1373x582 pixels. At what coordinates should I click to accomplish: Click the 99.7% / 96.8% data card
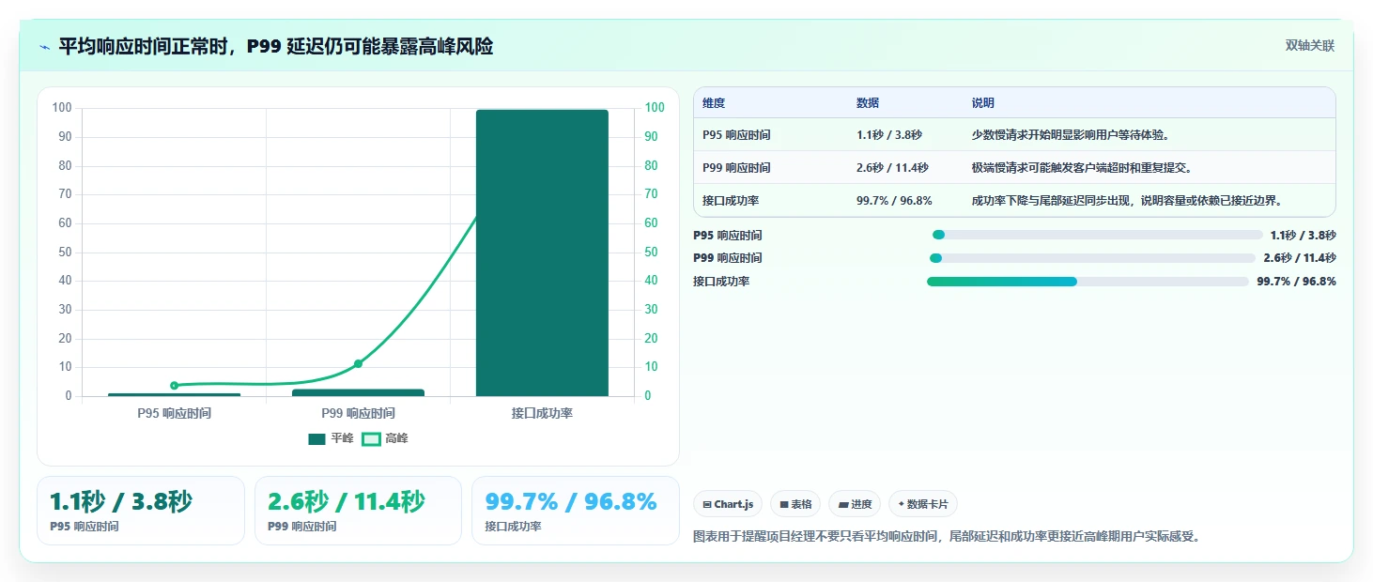(x=575, y=511)
